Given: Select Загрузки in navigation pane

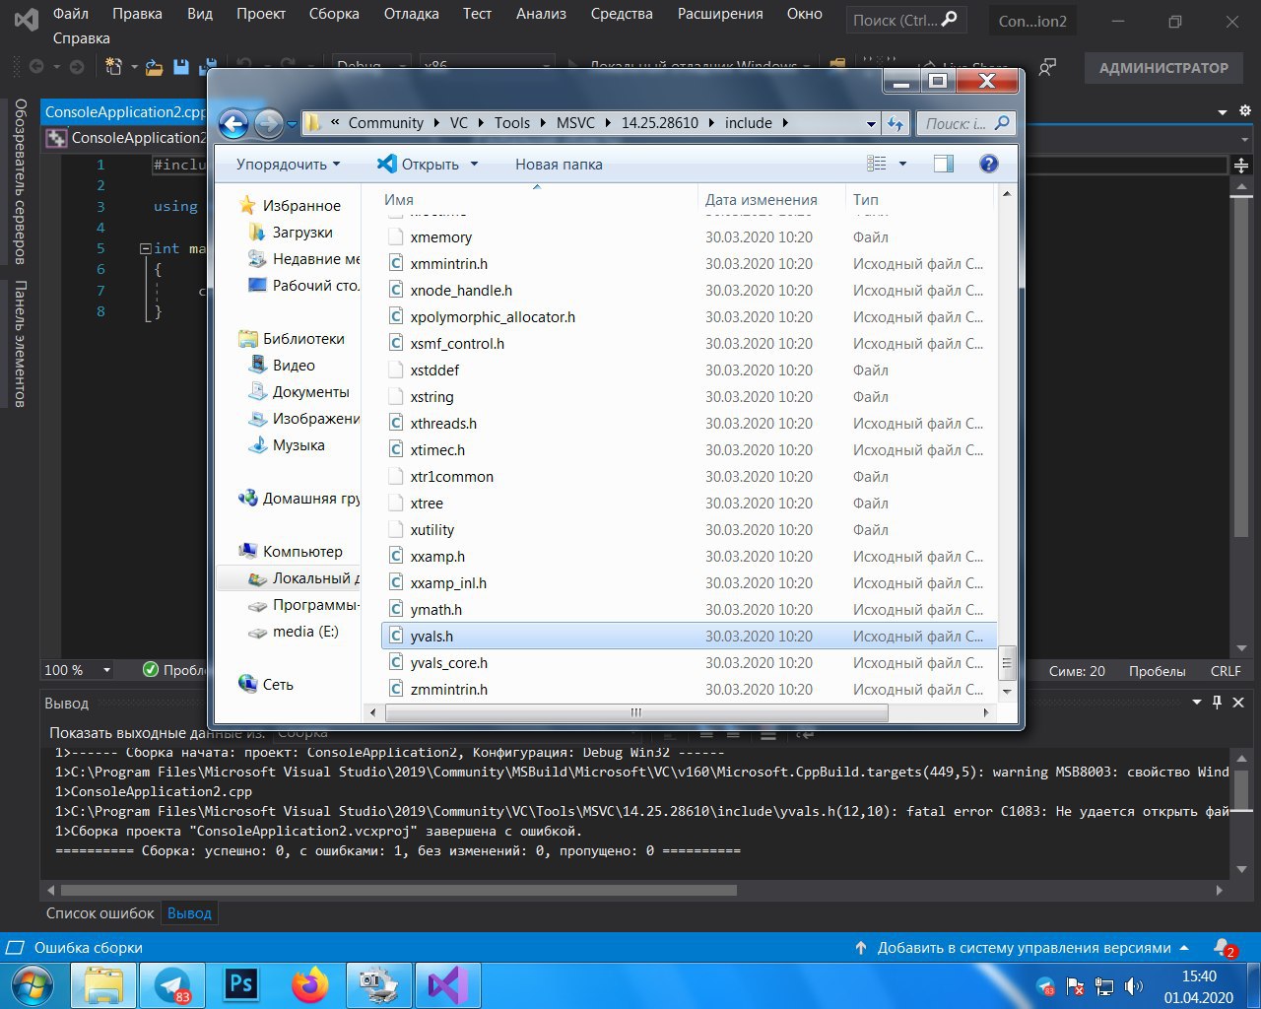Looking at the screenshot, I should click(x=301, y=233).
